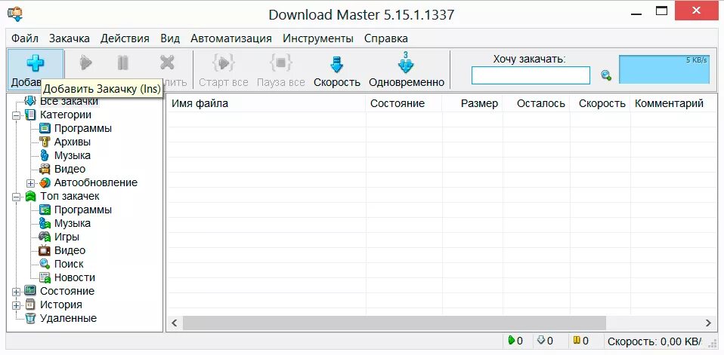Click the blue plus Add Download icon
The width and height of the screenshot is (724, 355).
tap(35, 63)
